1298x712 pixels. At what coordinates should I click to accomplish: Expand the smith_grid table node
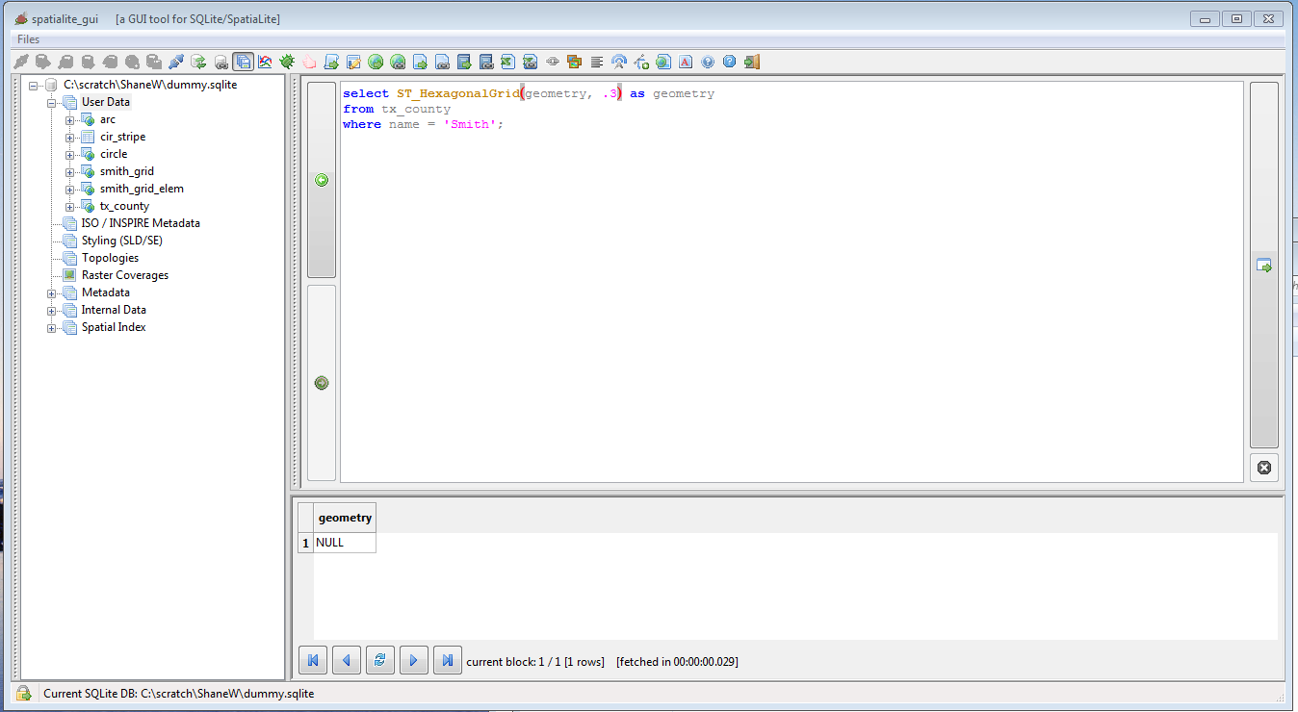pyautogui.click(x=70, y=171)
